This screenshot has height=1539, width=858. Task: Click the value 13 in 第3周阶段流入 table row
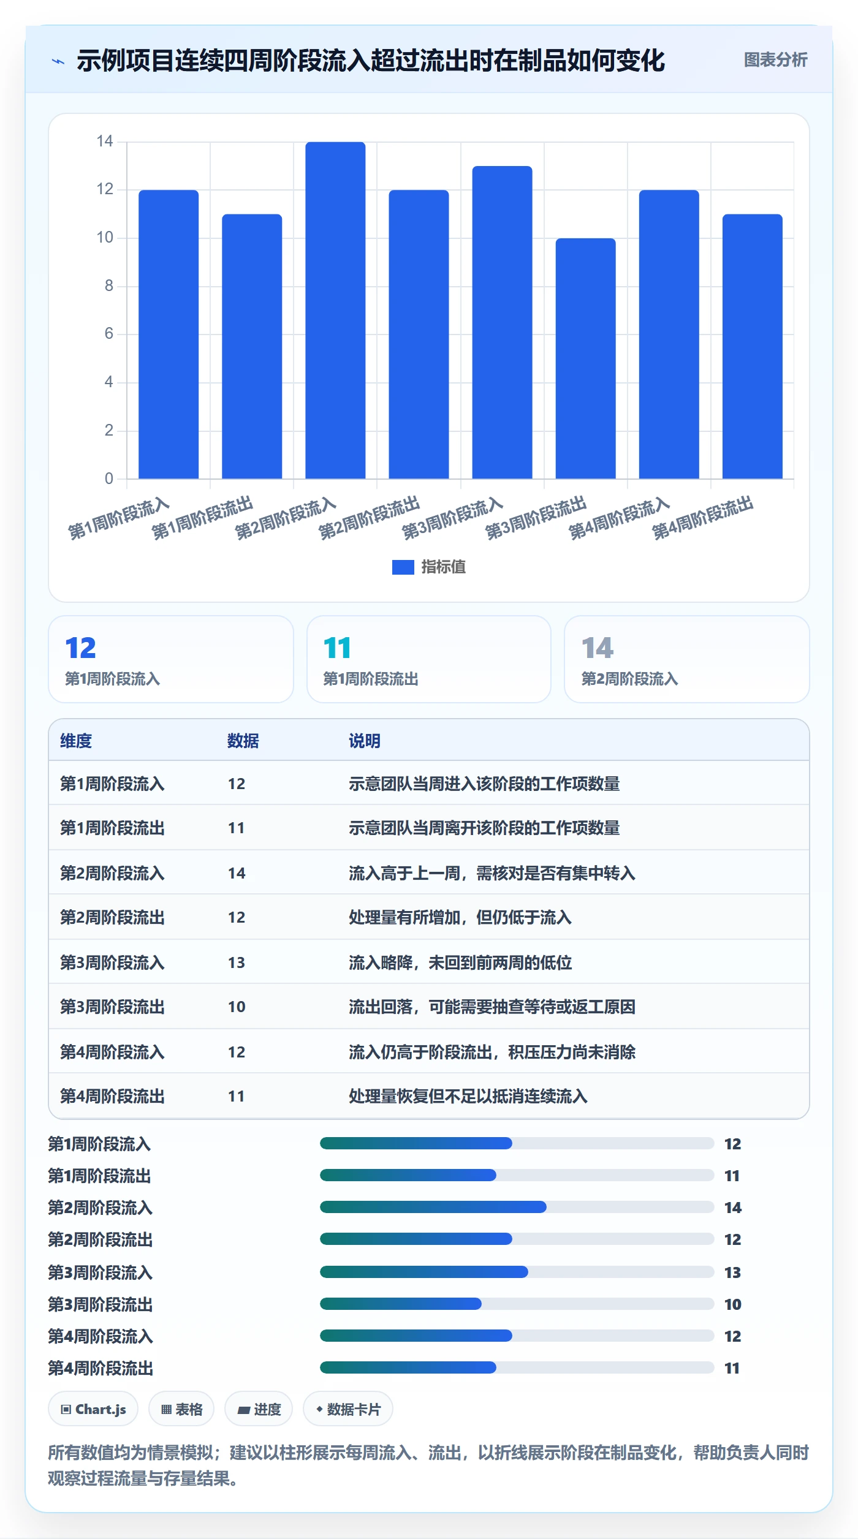tap(237, 962)
